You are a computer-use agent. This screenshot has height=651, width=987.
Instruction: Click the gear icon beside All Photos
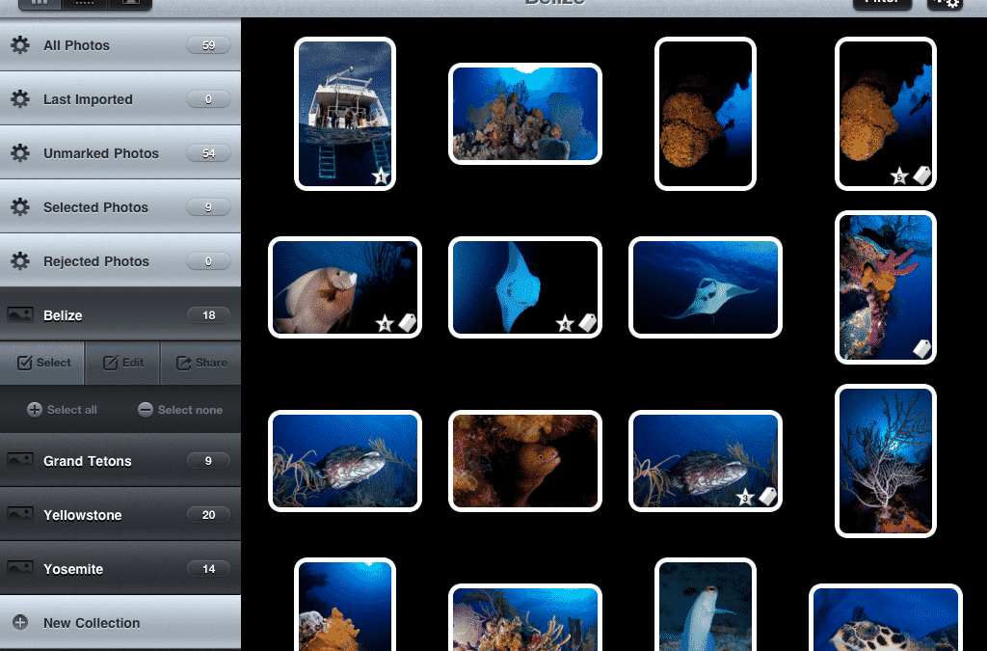coord(20,44)
